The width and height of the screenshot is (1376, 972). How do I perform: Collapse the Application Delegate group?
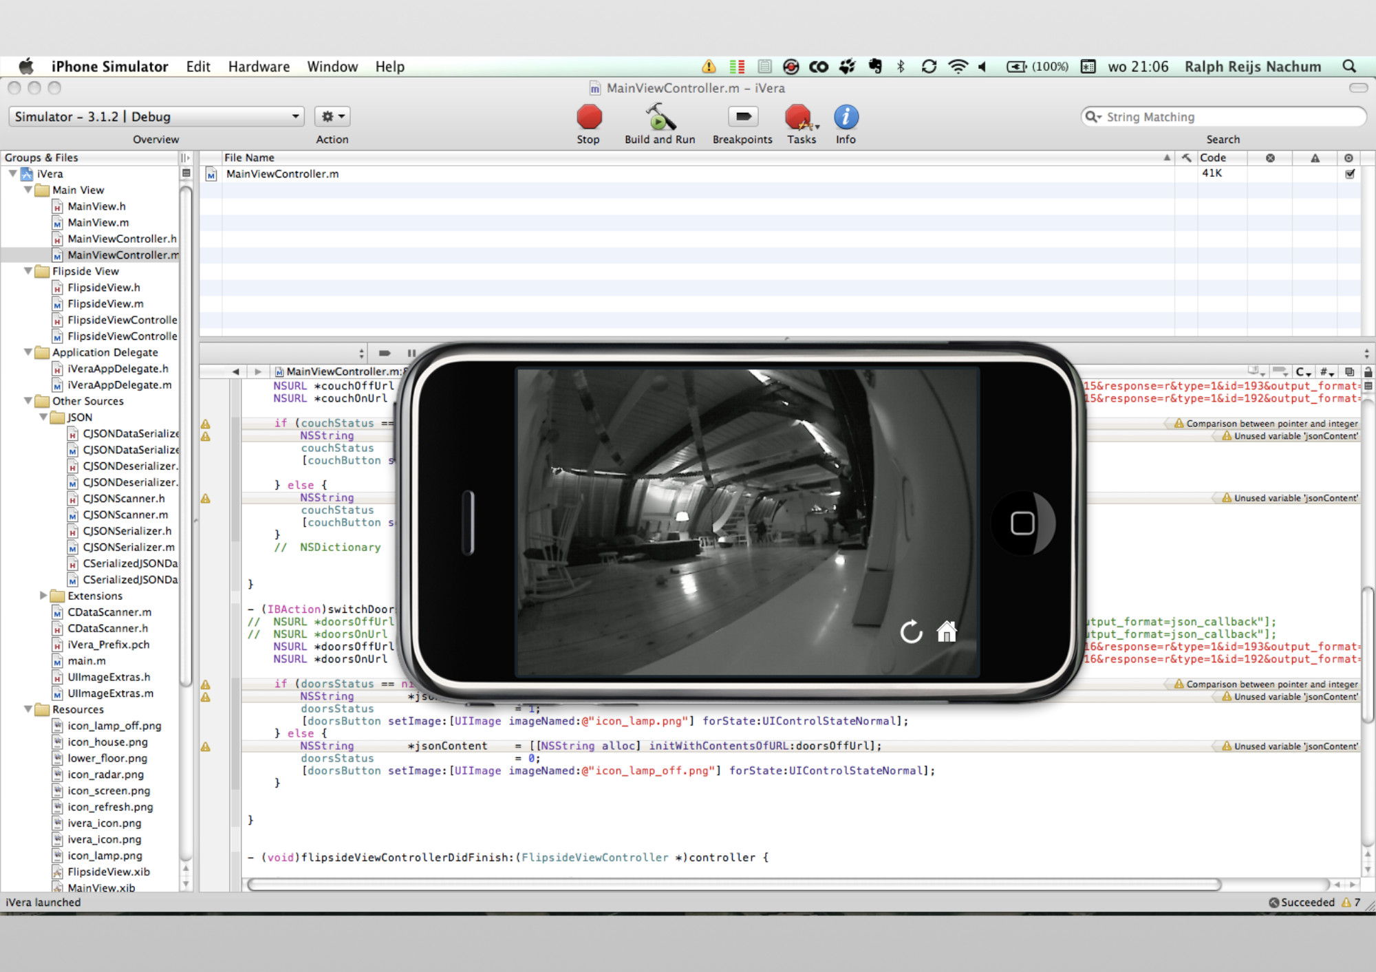[28, 352]
